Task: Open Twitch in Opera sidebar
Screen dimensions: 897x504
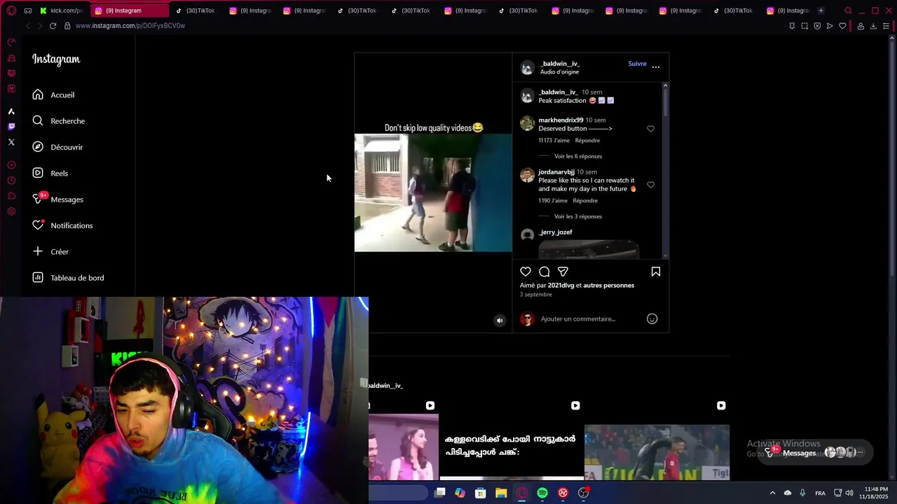Action: coord(11,127)
